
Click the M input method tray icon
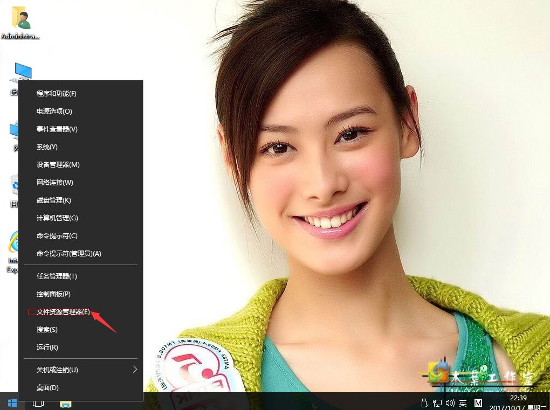478,402
